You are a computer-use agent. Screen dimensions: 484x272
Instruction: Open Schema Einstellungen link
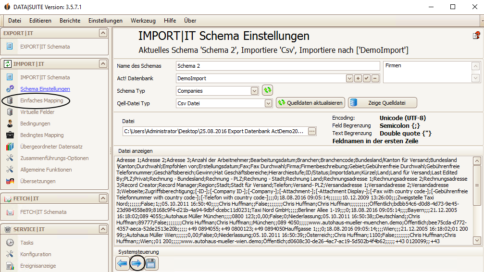tap(45, 89)
